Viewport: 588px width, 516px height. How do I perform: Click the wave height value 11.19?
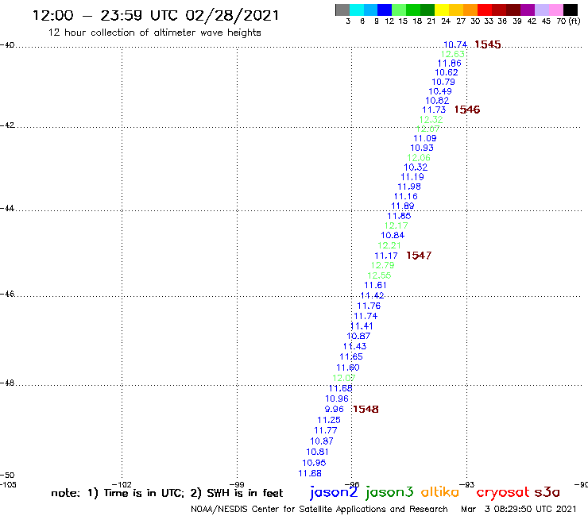(412, 177)
